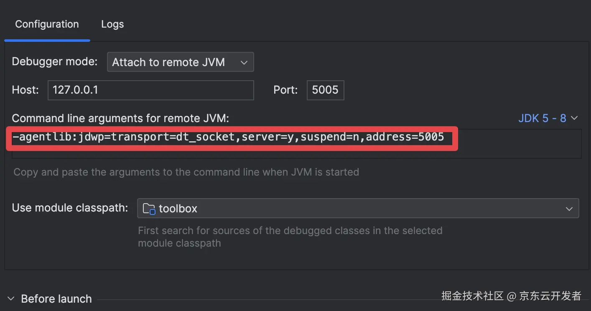This screenshot has width=591, height=311.
Task: Click the Use module classpath label
Action: [70, 208]
